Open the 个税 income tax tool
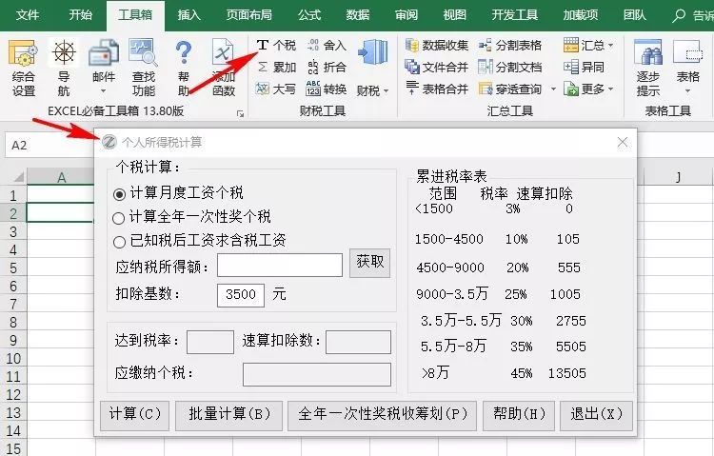This screenshot has width=714, height=456. [276, 45]
